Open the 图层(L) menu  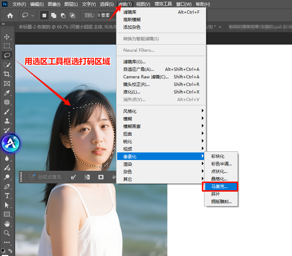pyautogui.click(x=71, y=4)
